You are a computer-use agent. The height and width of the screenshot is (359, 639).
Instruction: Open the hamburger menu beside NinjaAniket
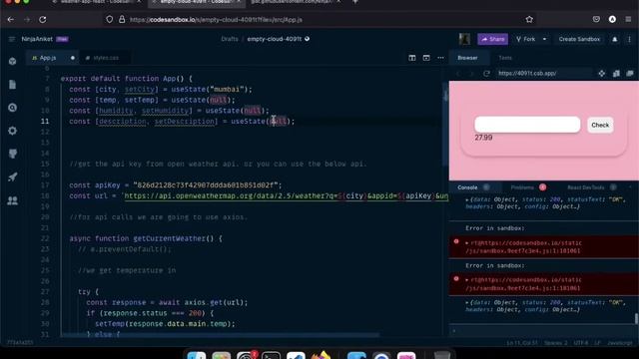(11, 39)
